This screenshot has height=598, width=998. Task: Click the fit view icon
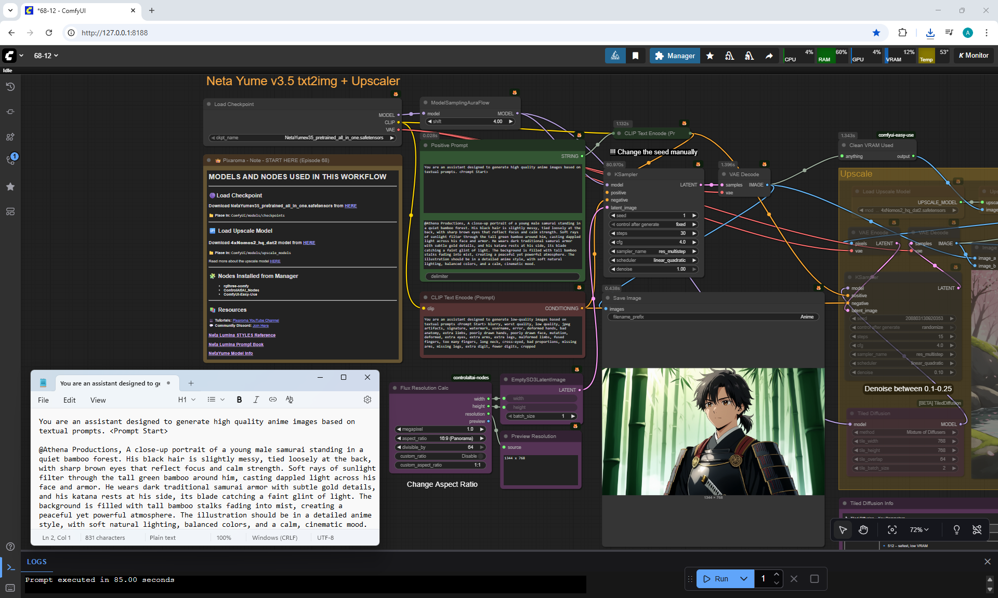[x=892, y=529]
